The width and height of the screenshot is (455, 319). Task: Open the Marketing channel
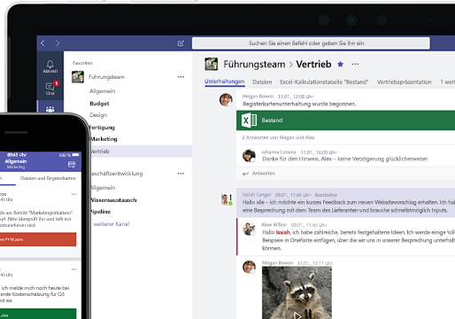pos(104,139)
